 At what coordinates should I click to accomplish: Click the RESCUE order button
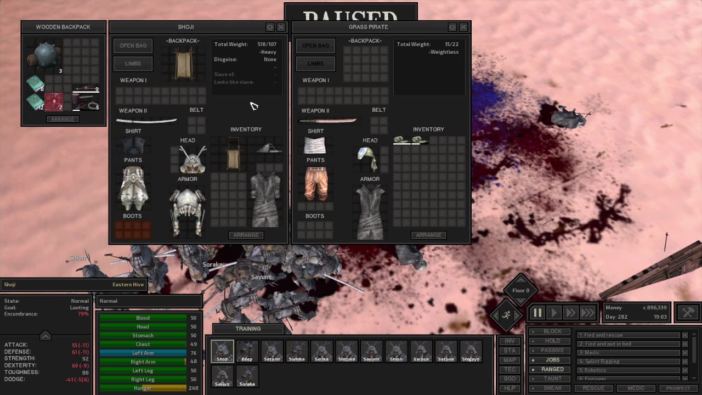pos(593,388)
